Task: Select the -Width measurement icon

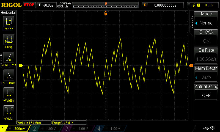Action: pos(9,111)
